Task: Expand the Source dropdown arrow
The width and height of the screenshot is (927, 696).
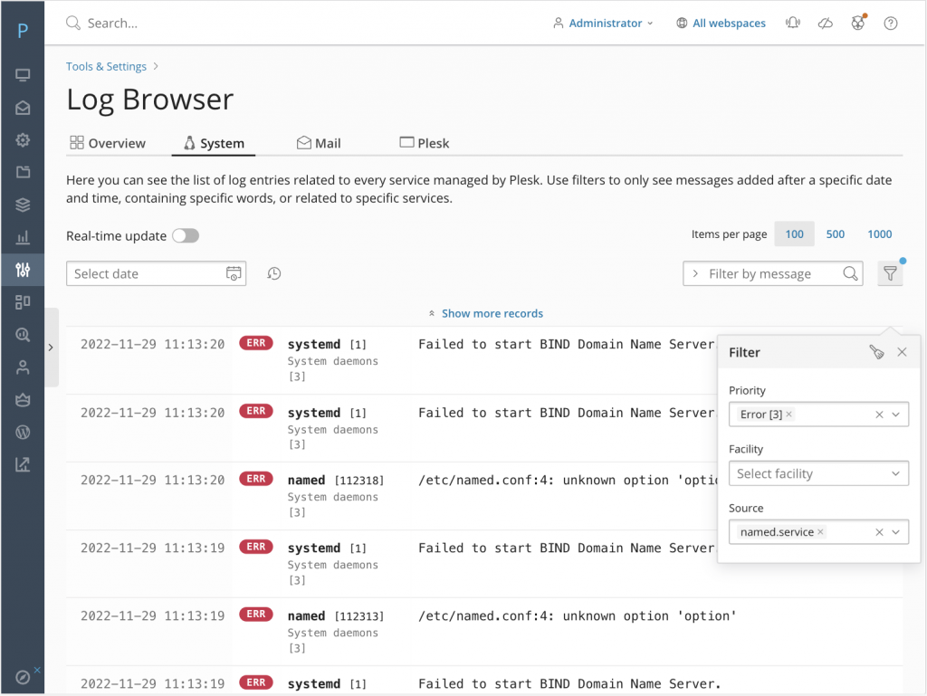Action: click(x=895, y=532)
